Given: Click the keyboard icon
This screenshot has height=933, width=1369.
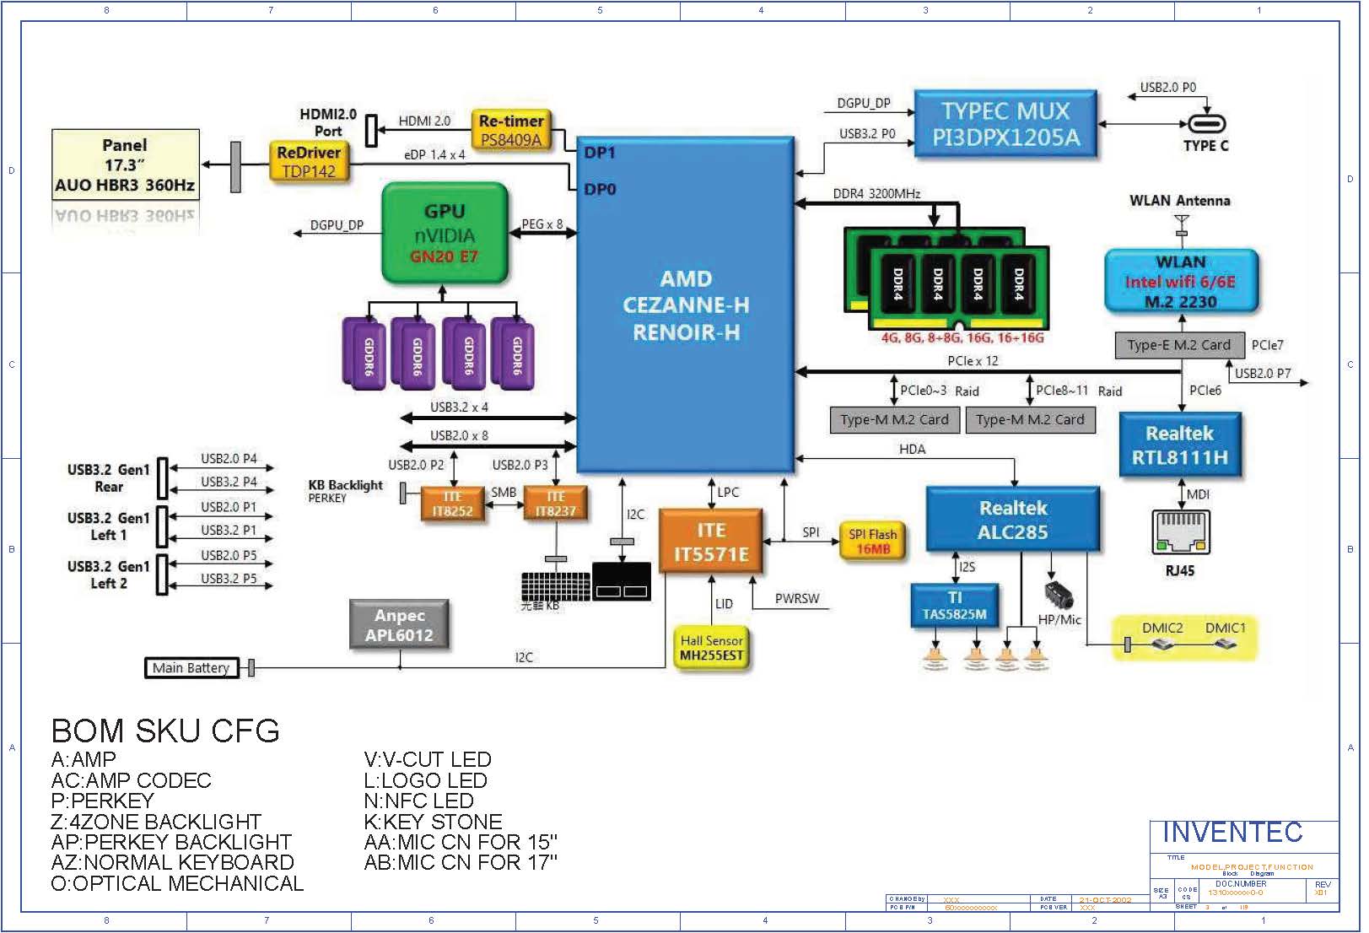Looking at the screenshot, I should click(556, 586).
